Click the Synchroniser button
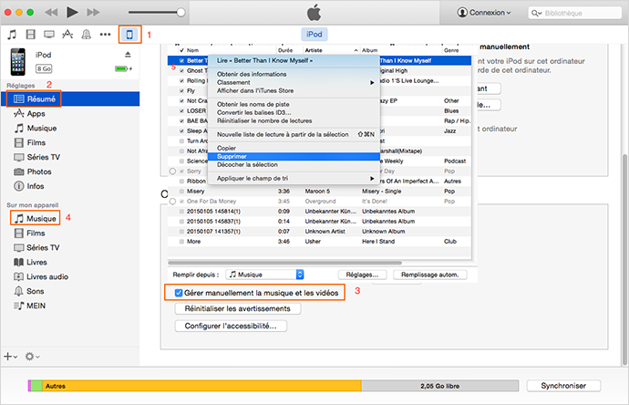 [563, 386]
